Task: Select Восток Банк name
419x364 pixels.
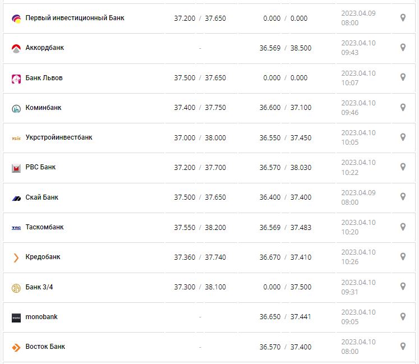Action: tap(45, 347)
